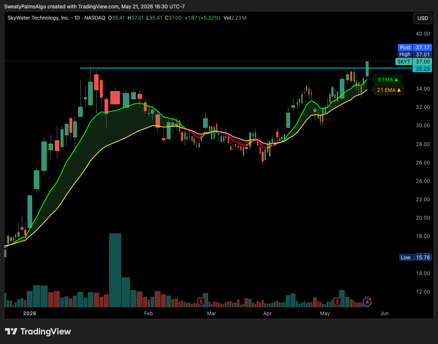Select the Post 37.17 price label
438x344 pixels.
(x=415, y=48)
